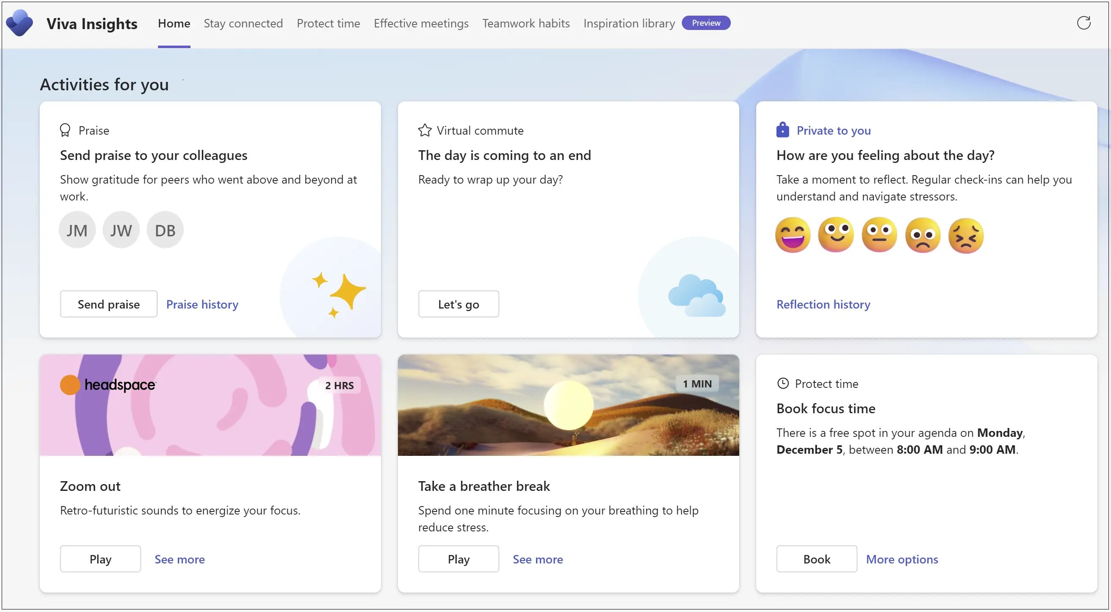Open your Reflection history
The image size is (1111, 612).
(x=823, y=304)
